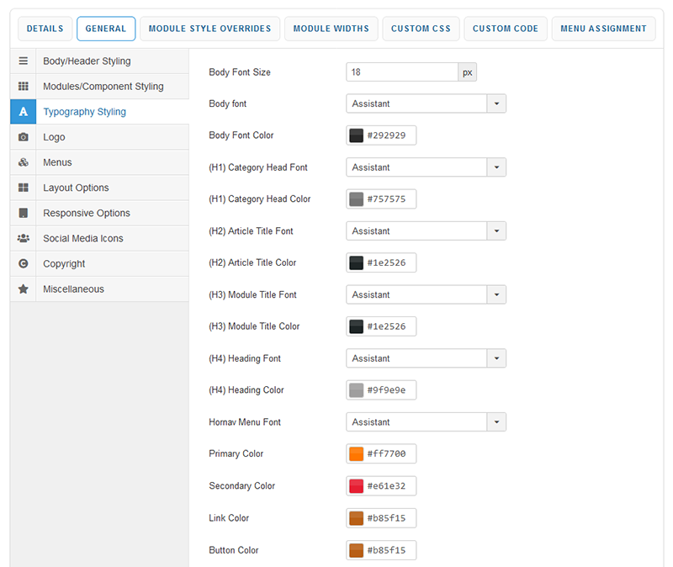Click the camera icon next to Logo
The image size is (673, 567).
click(24, 137)
